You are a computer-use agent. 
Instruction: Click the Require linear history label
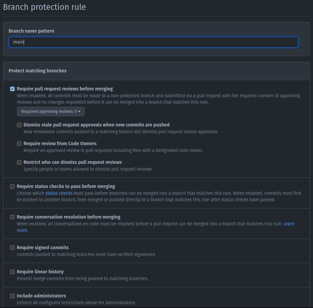40,272
